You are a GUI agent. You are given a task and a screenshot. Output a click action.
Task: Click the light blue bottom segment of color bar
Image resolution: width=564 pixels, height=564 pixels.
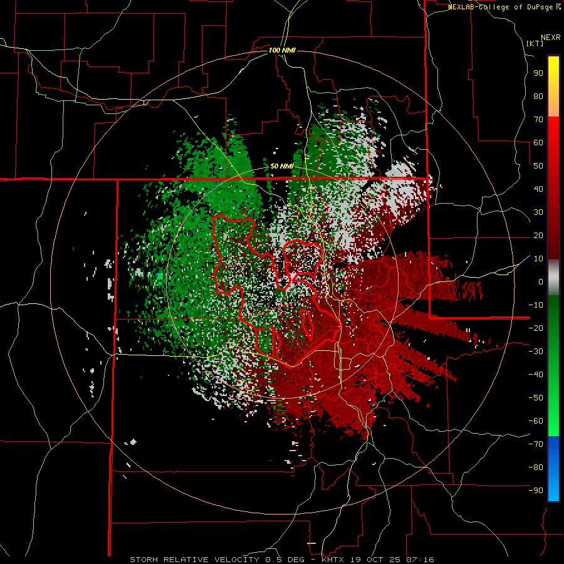coord(553,489)
